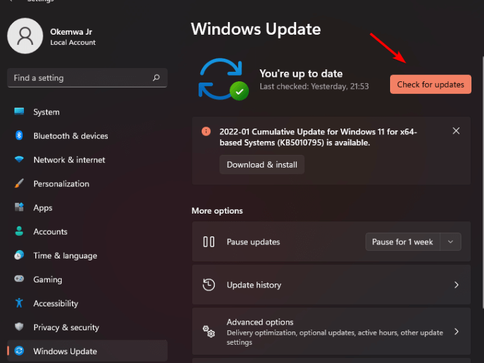The height and width of the screenshot is (363, 484).
Task: Click the Gaming controller icon
Action: [x=19, y=279]
